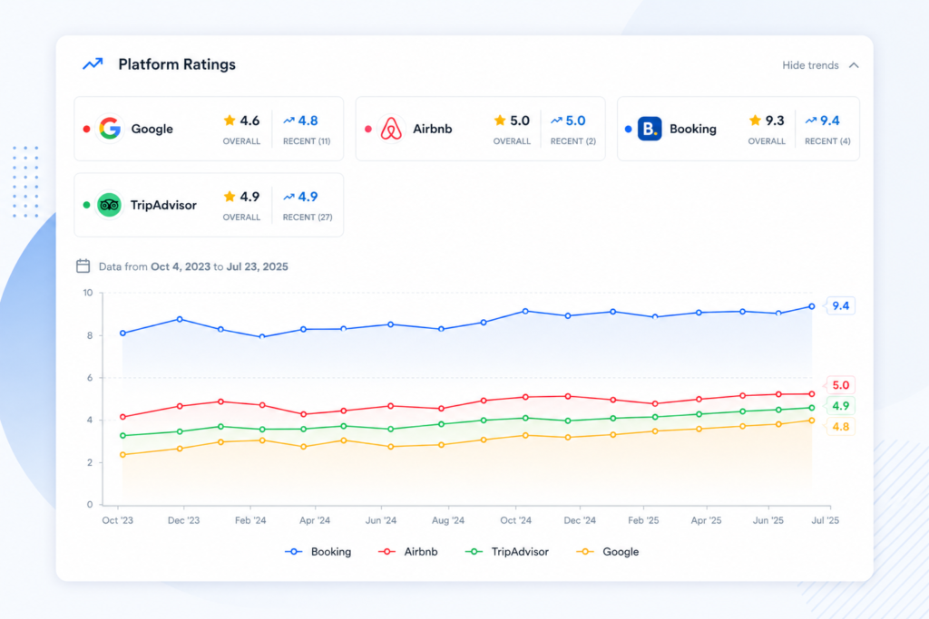Click the Airbnb card name text
This screenshot has height=619, width=929.
coord(432,129)
